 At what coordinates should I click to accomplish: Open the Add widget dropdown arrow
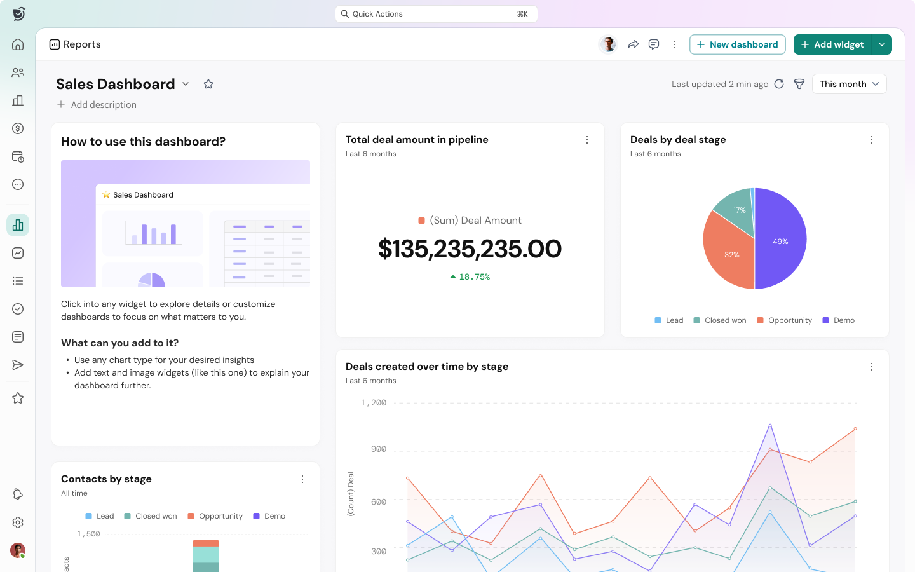pyautogui.click(x=882, y=44)
